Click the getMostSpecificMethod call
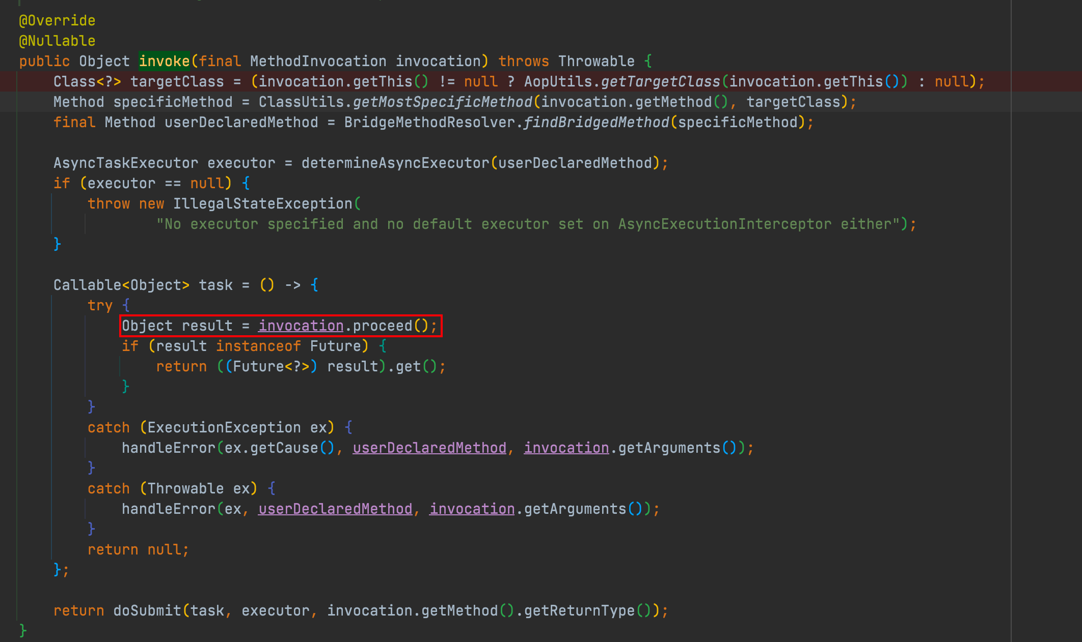The height and width of the screenshot is (642, 1082). pos(442,102)
